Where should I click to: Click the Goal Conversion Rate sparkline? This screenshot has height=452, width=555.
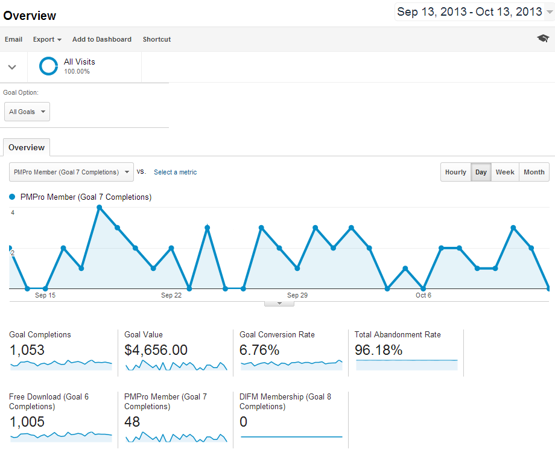pos(291,365)
